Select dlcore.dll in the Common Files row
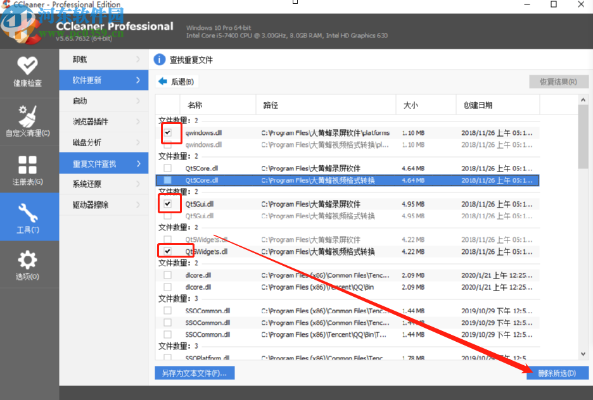 [x=198, y=275]
